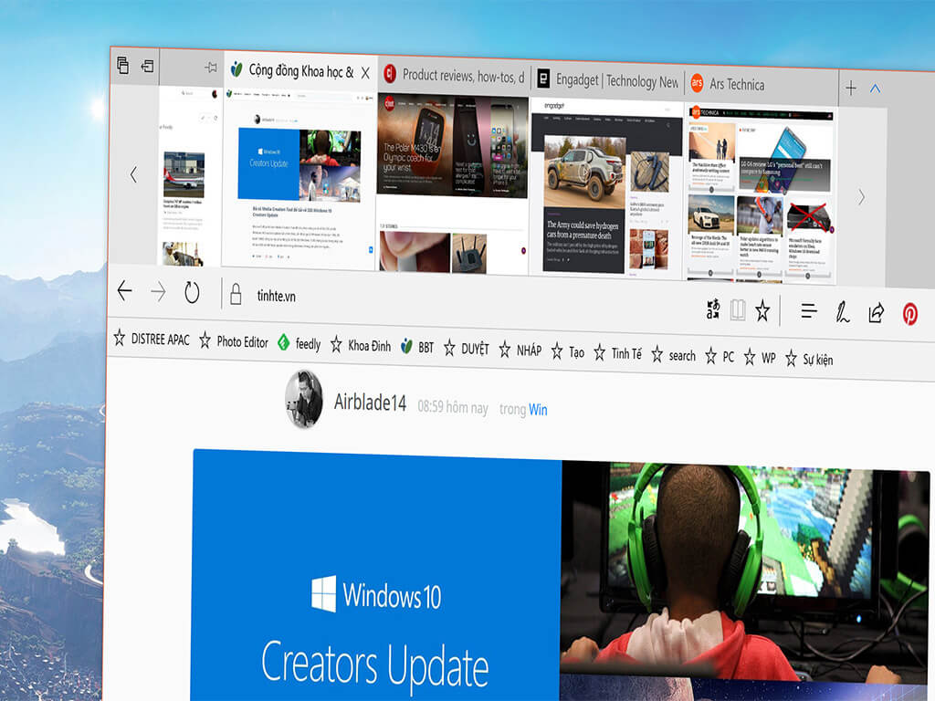Toggle Reading view with the book icon
Image resolution: width=935 pixels, height=701 pixels.
click(738, 310)
